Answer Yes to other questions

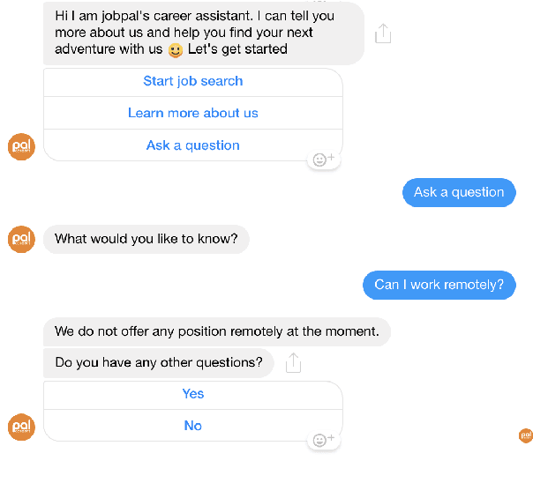pos(193,394)
